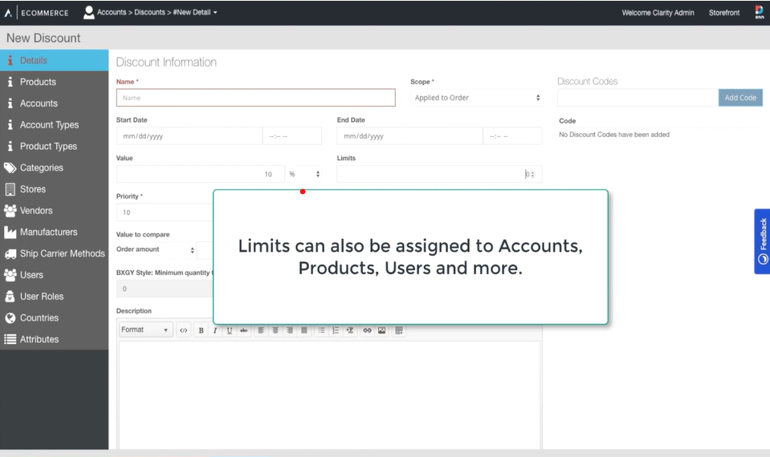Image resolution: width=770 pixels, height=457 pixels.
Task: Click the Stores building icon
Action: click(x=10, y=189)
